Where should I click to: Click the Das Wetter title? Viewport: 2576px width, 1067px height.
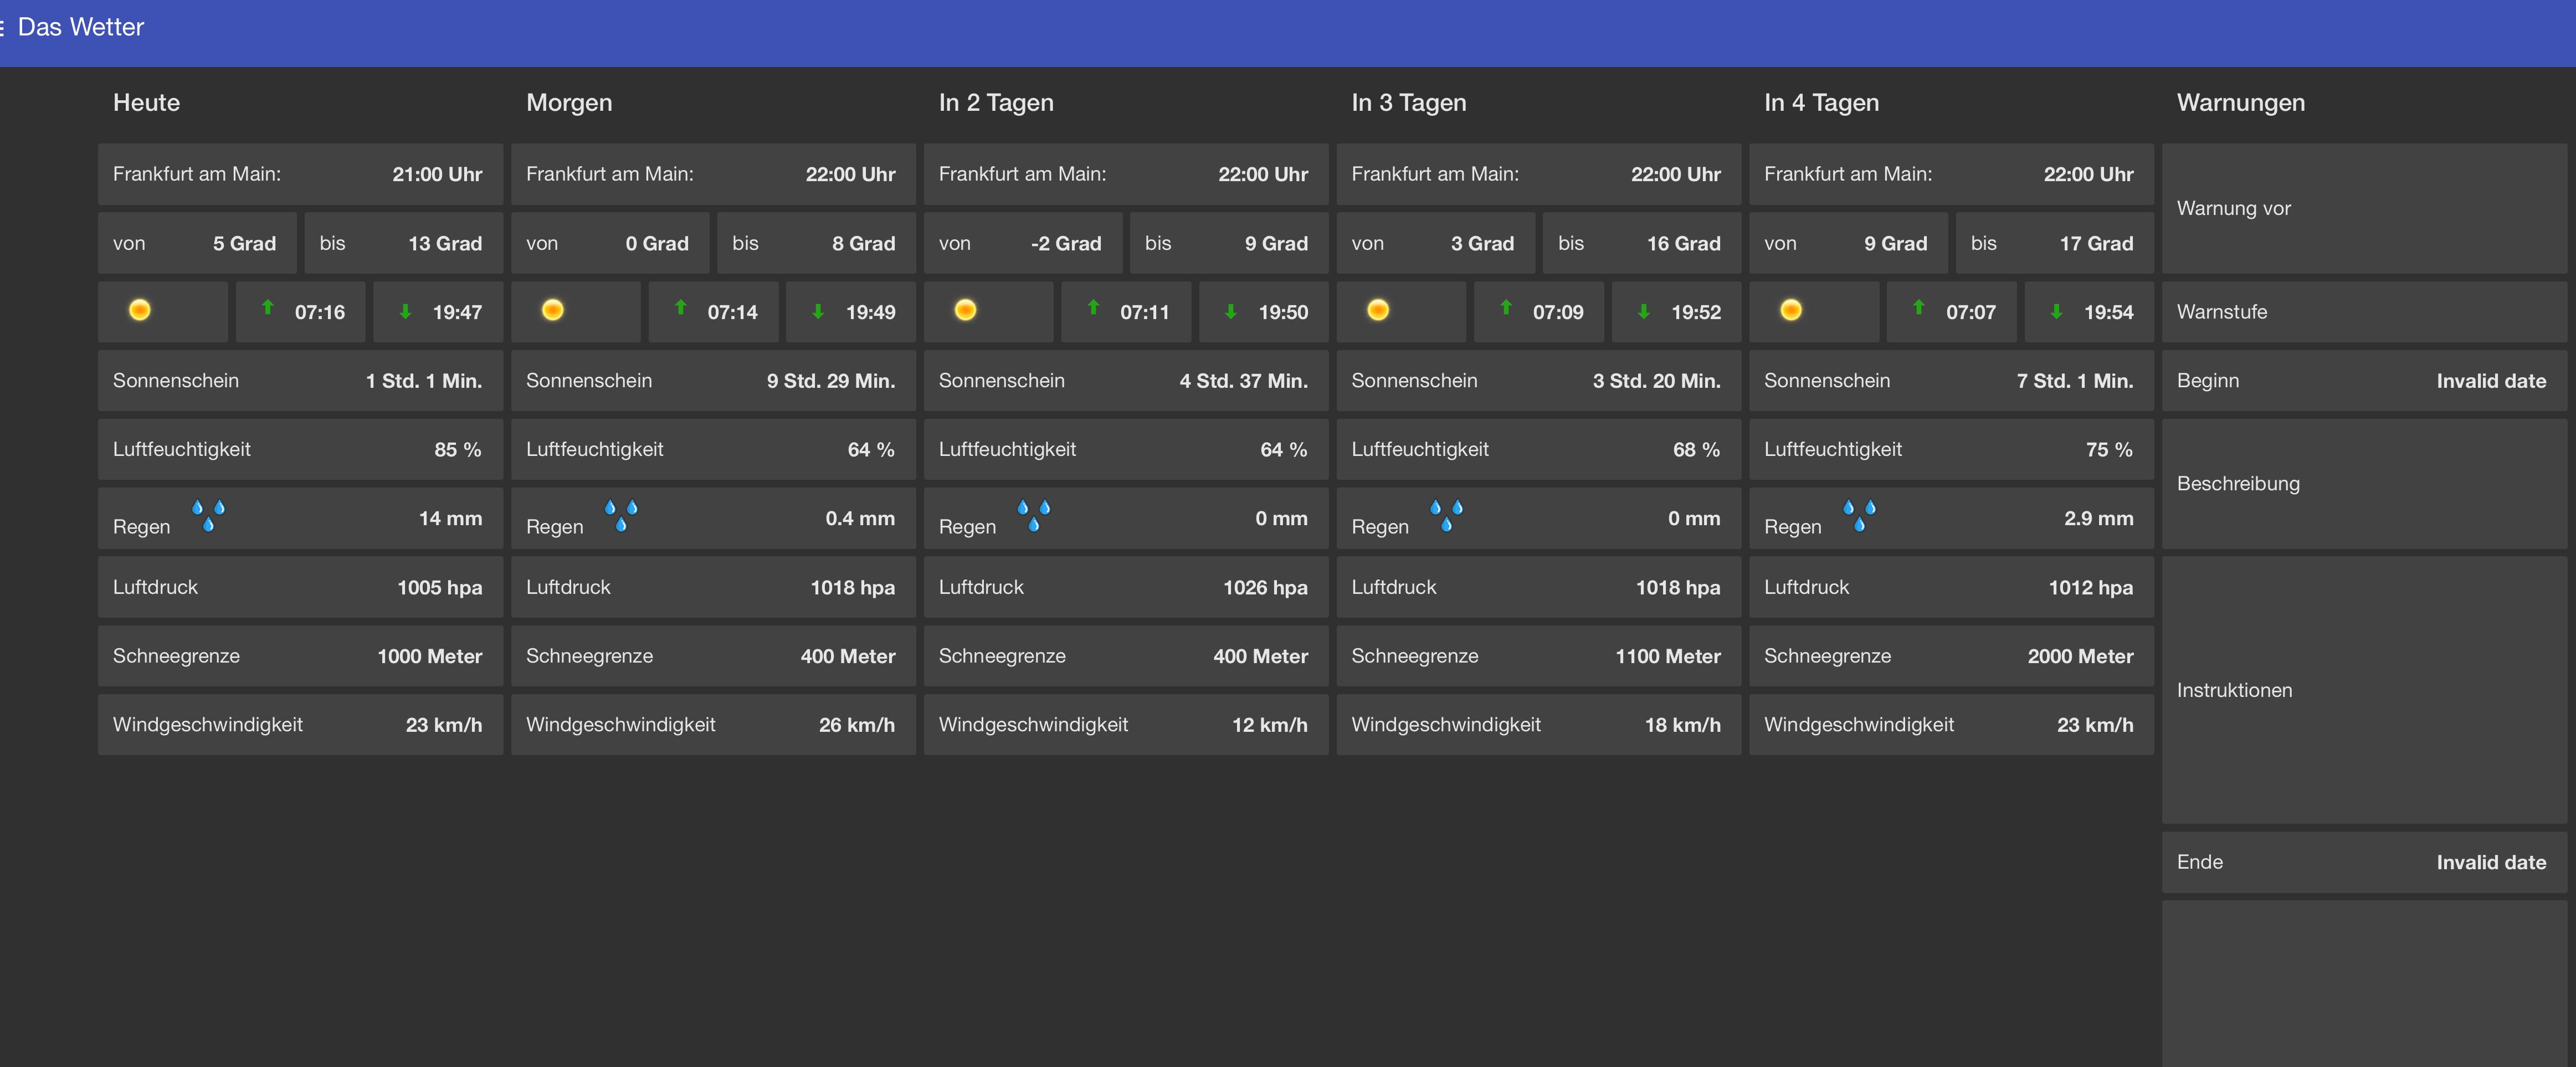pyautogui.click(x=81, y=27)
